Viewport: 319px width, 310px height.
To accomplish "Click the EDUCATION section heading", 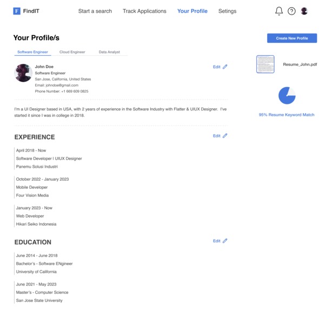I will tap(33, 242).
